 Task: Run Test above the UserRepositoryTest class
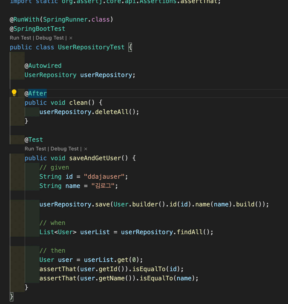pos(20,38)
